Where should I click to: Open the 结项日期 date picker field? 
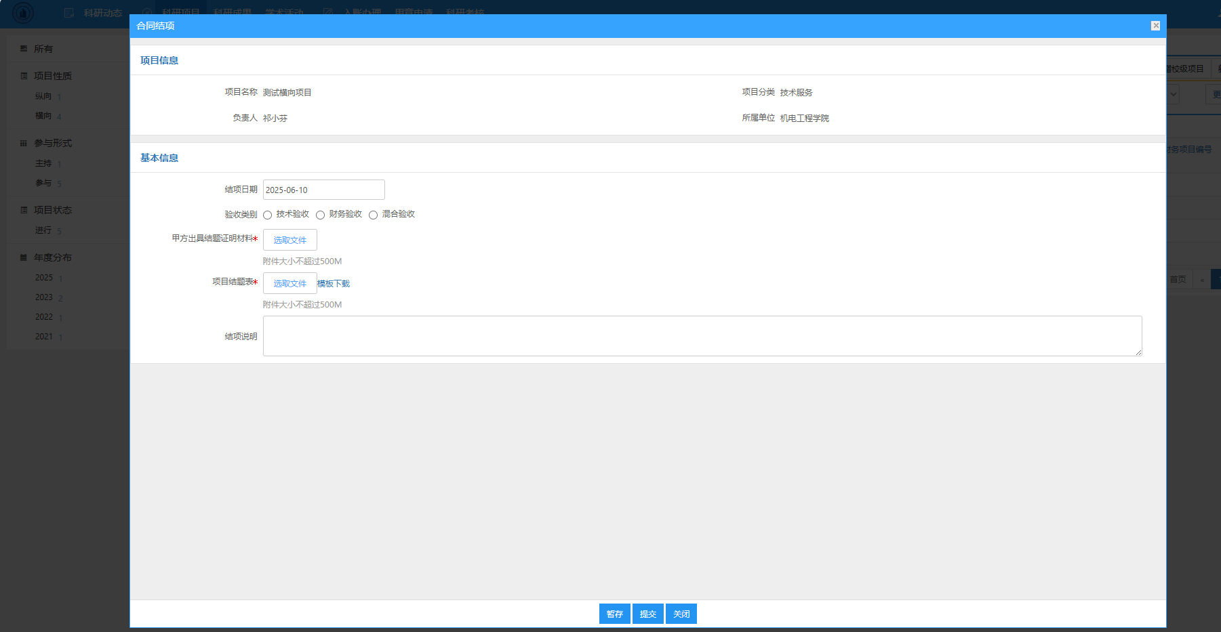pos(323,190)
